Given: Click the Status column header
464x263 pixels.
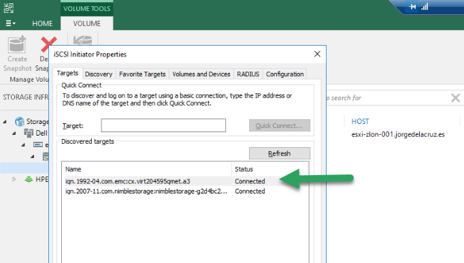Looking at the screenshot, I should (270, 169).
